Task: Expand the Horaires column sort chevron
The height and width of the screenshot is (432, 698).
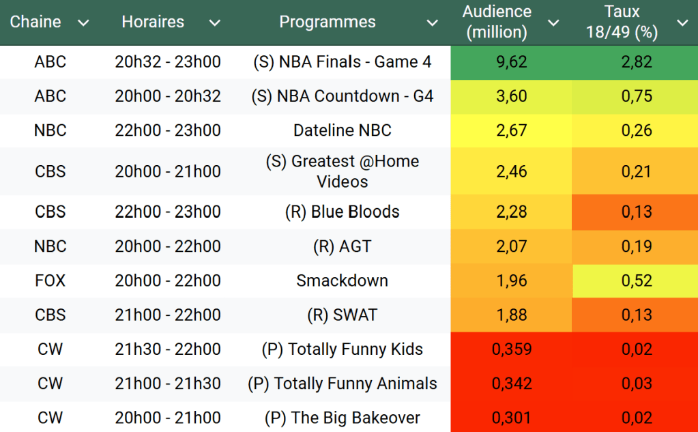Action: click(x=214, y=23)
